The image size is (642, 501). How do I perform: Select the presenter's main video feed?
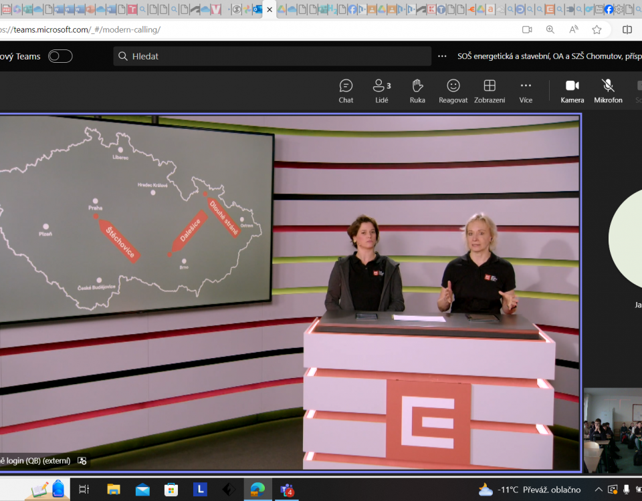tap(290, 293)
